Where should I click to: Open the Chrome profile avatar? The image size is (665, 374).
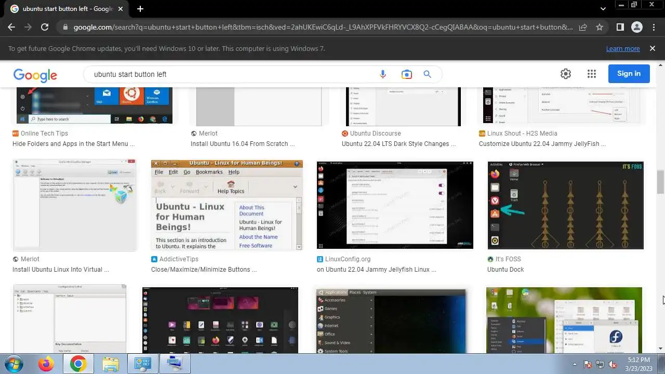[637, 27]
